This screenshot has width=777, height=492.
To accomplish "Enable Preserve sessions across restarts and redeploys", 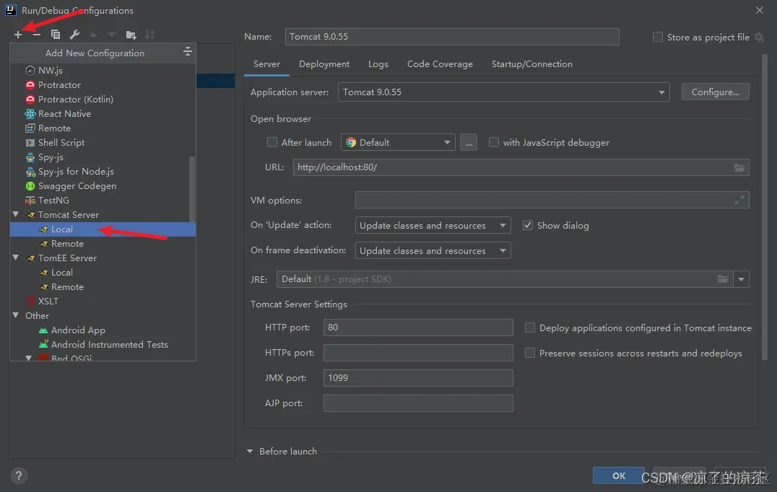I will (x=530, y=353).
